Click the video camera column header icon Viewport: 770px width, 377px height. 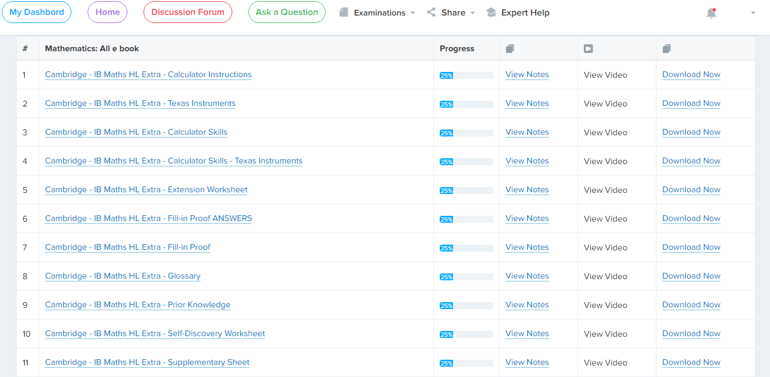pyautogui.click(x=588, y=48)
